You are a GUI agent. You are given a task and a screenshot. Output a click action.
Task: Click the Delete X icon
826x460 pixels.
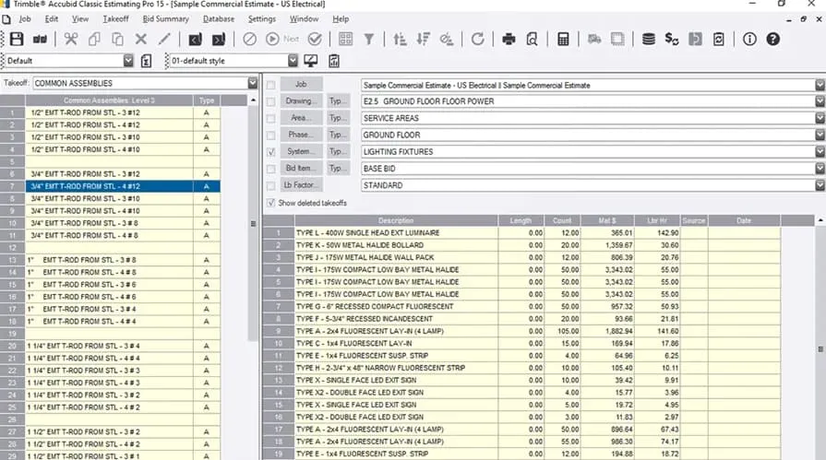140,39
